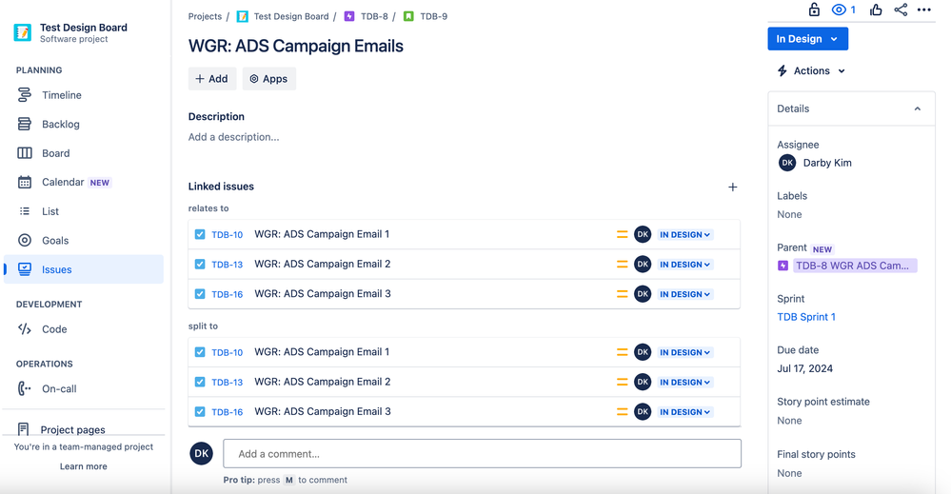Click Final story points None value
This screenshot has width=951, height=494.
point(790,473)
